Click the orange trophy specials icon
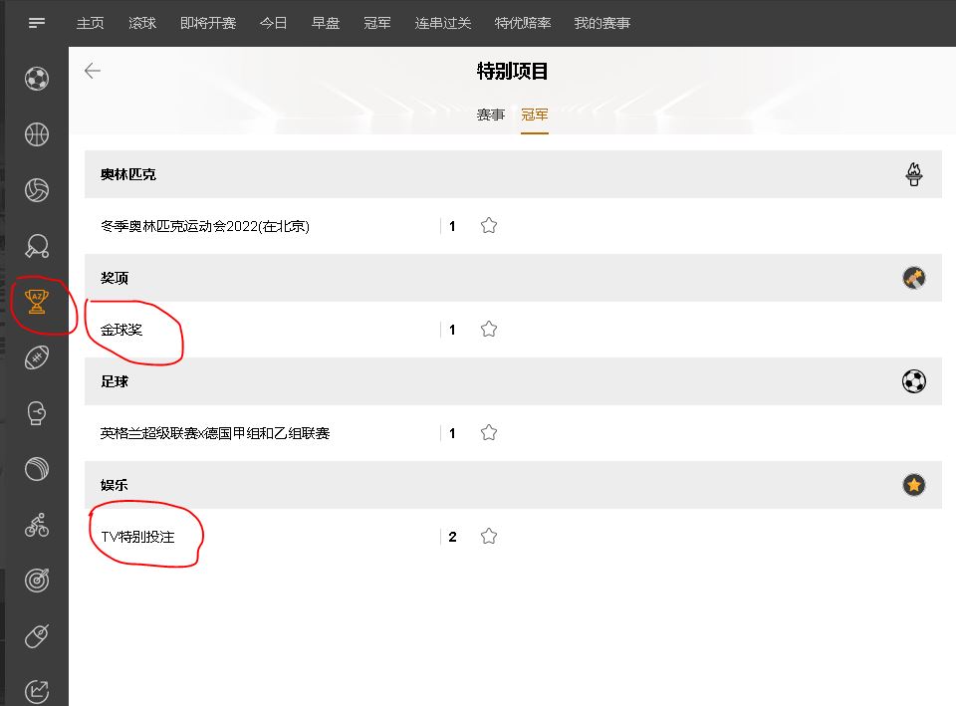 [37, 302]
